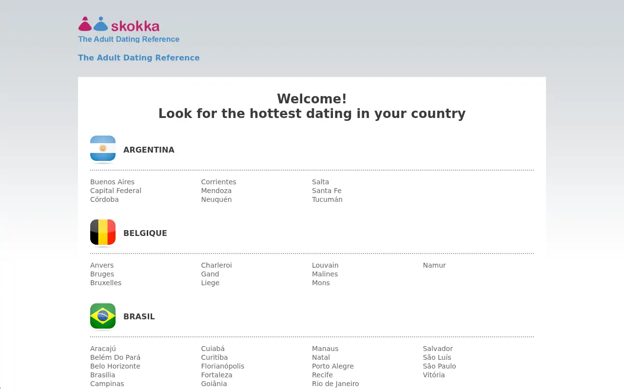Choose Vitória from Brasil list

coord(434,375)
